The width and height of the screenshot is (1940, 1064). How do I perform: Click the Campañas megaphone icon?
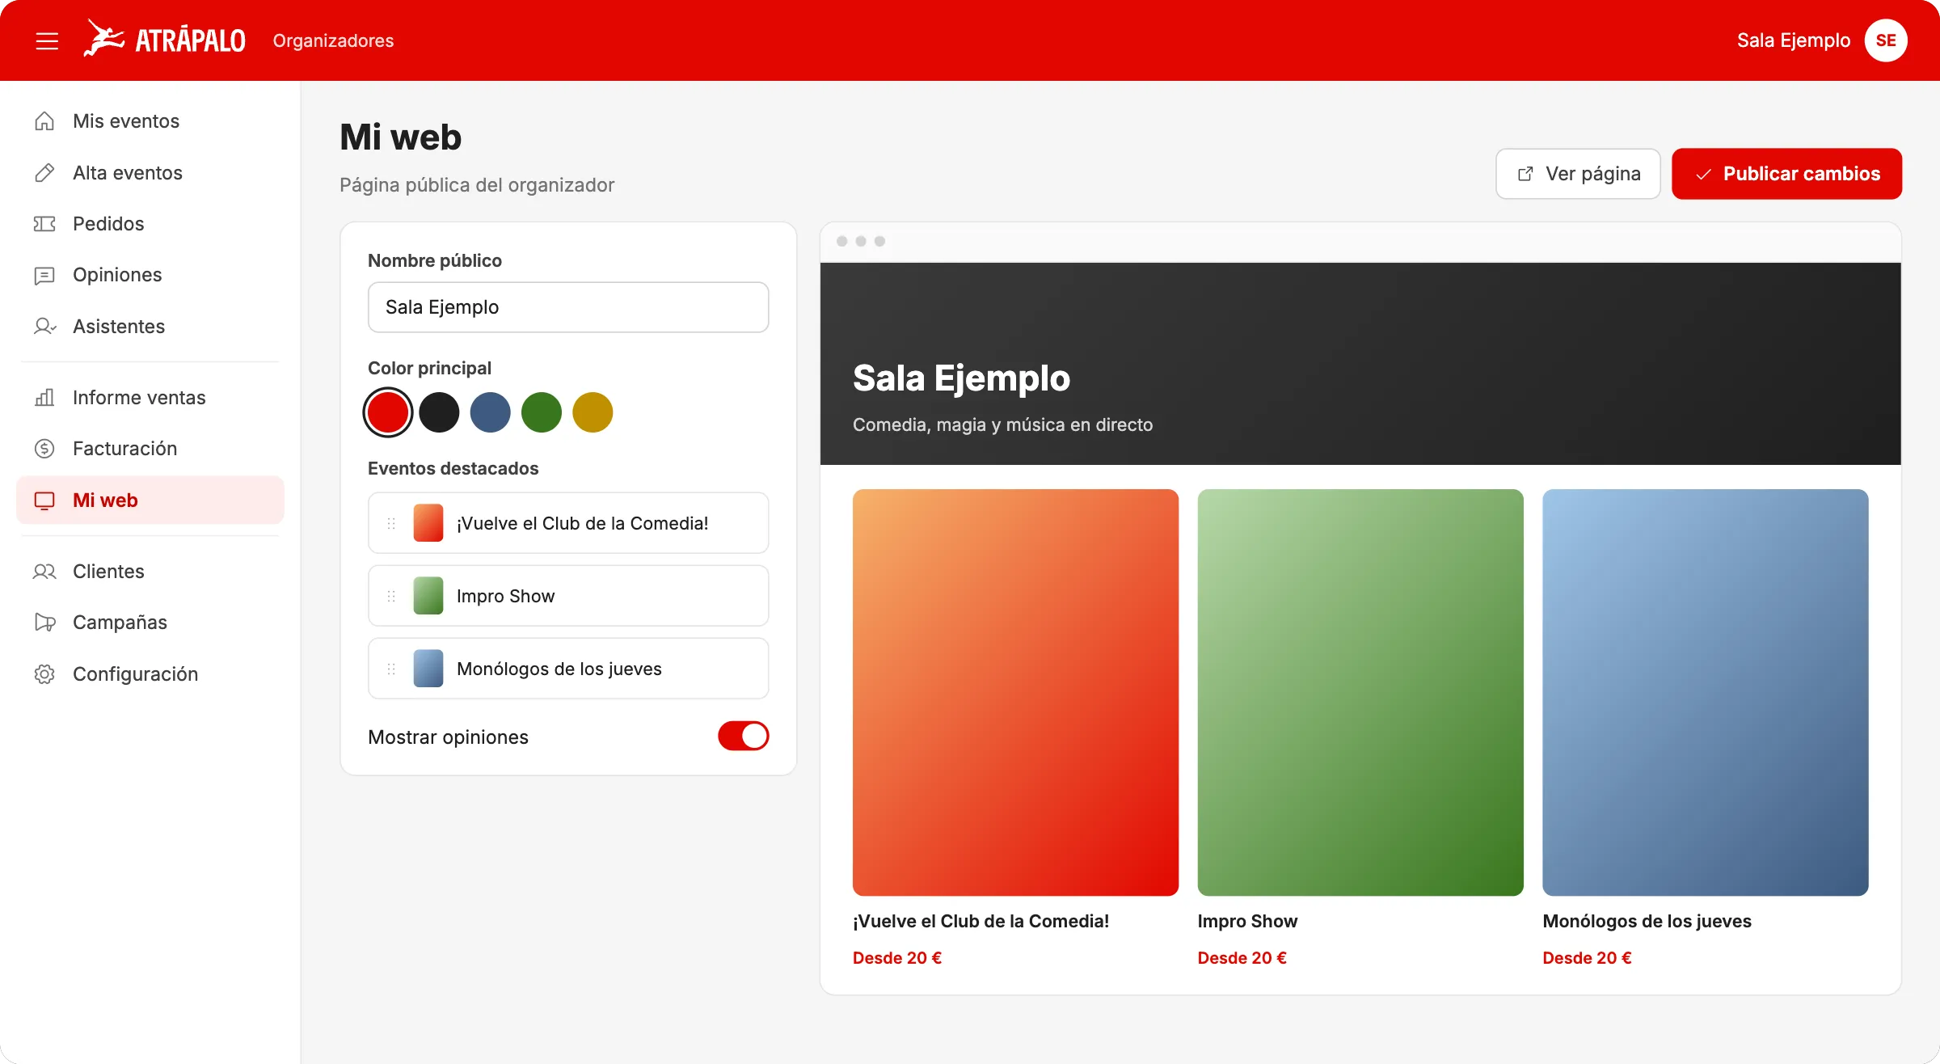point(44,623)
